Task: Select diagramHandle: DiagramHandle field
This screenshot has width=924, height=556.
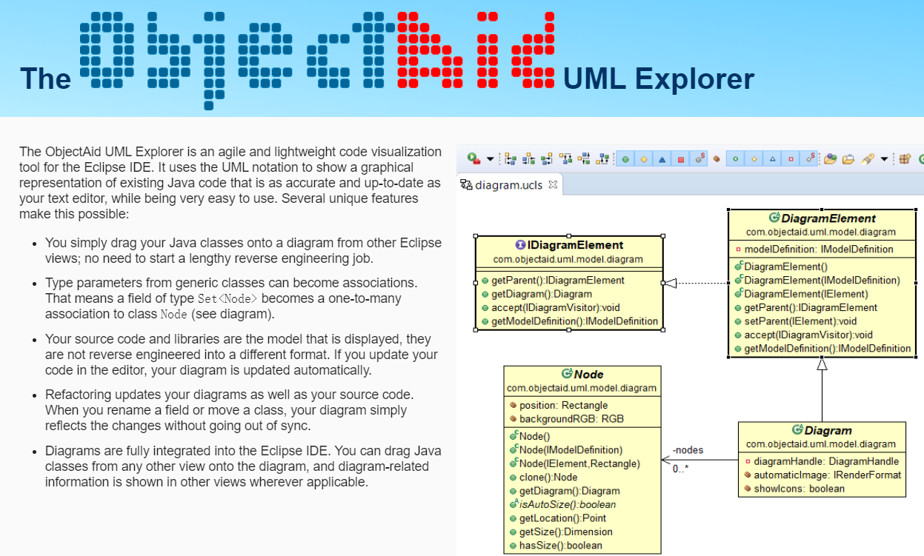Action: (x=826, y=461)
